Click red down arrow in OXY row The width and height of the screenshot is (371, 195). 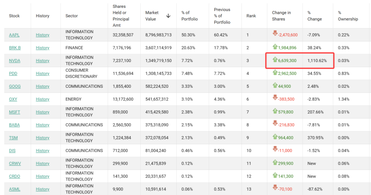[x=275, y=98]
